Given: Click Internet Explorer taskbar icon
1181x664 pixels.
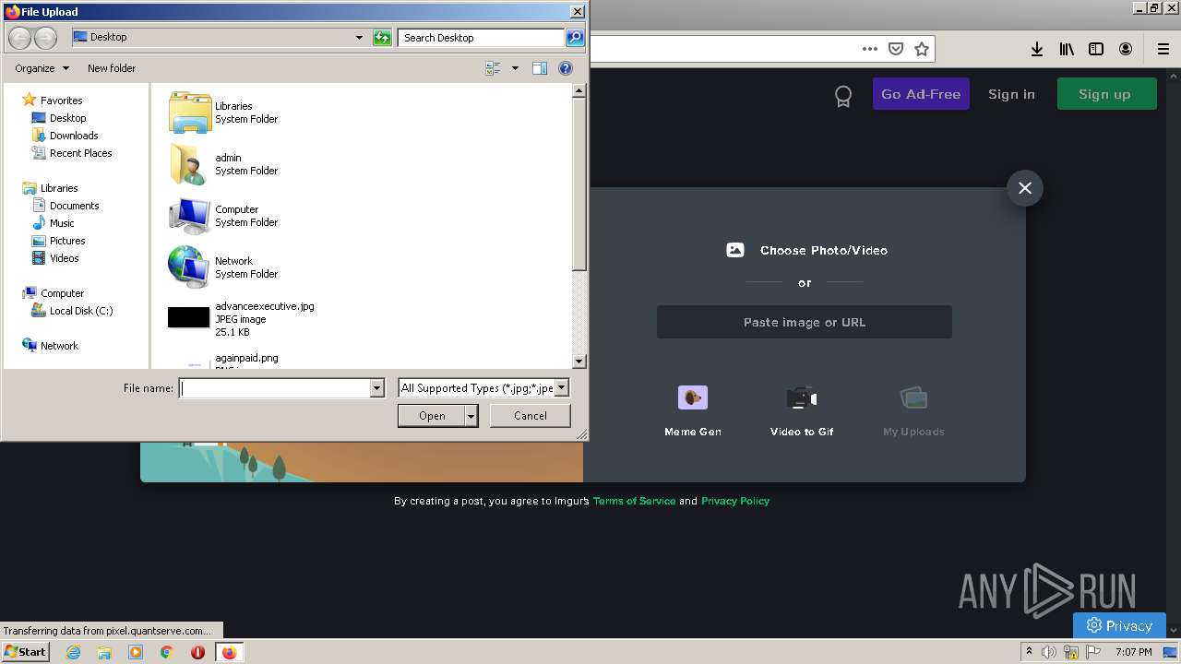Looking at the screenshot, I should [73, 652].
